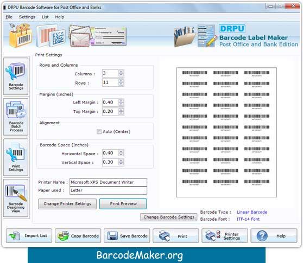Click the envelopes banner icon
This screenshot has width=303, height=263.
pyautogui.click(x=80, y=36)
